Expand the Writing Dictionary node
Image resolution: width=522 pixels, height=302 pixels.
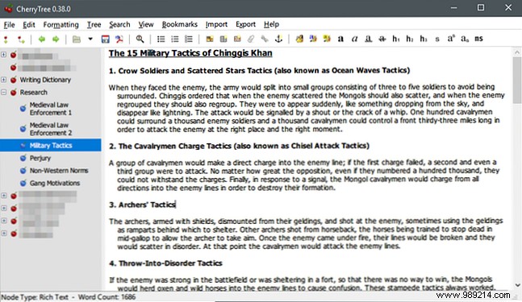point(4,80)
